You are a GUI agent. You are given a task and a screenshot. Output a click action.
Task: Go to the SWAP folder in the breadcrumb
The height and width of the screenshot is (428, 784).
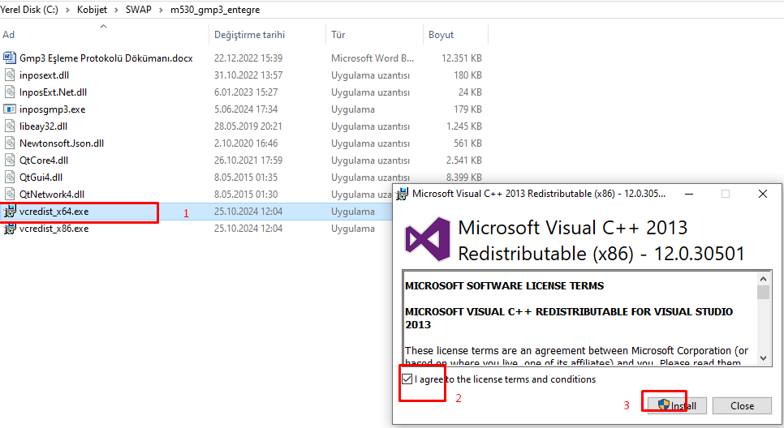click(139, 10)
